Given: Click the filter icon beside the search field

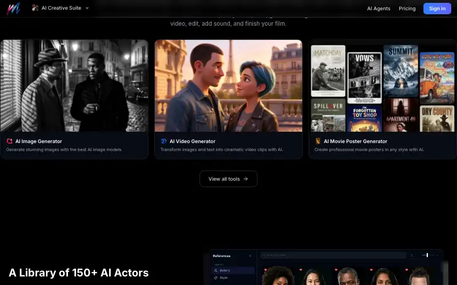Looking at the screenshot, I should 411,255.
